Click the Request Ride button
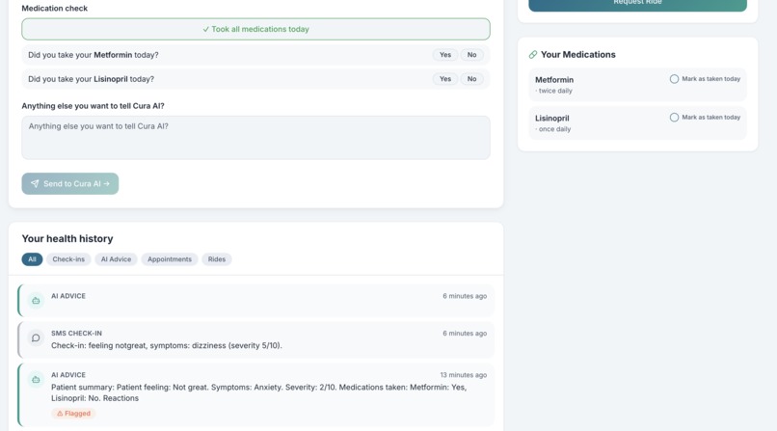This screenshot has height=431, width=777. coord(638,4)
